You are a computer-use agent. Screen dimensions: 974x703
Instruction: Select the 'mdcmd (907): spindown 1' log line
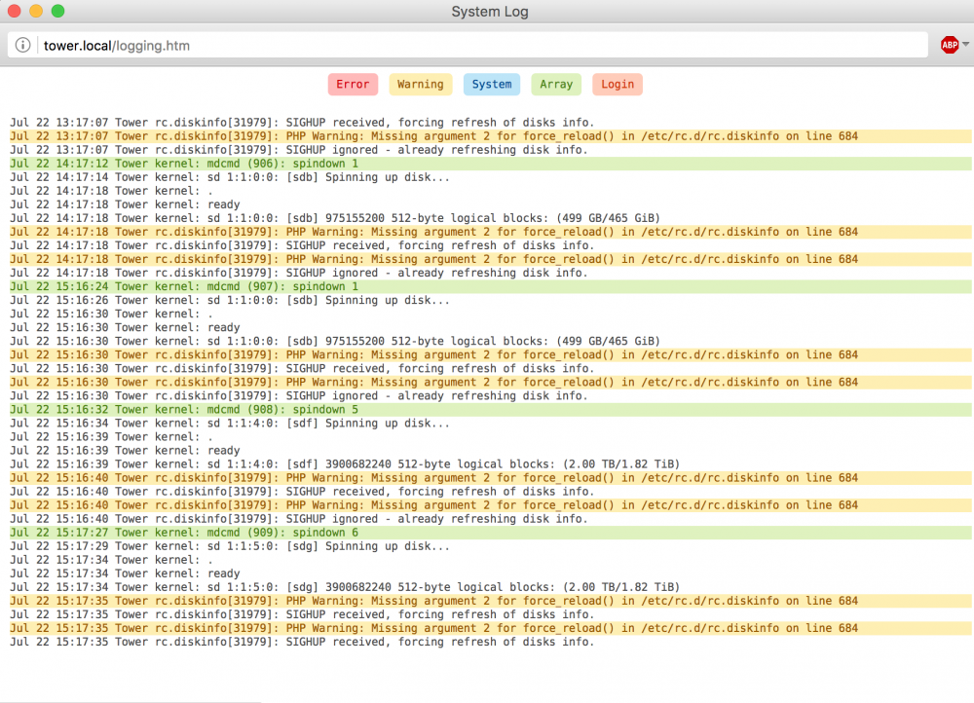point(491,286)
